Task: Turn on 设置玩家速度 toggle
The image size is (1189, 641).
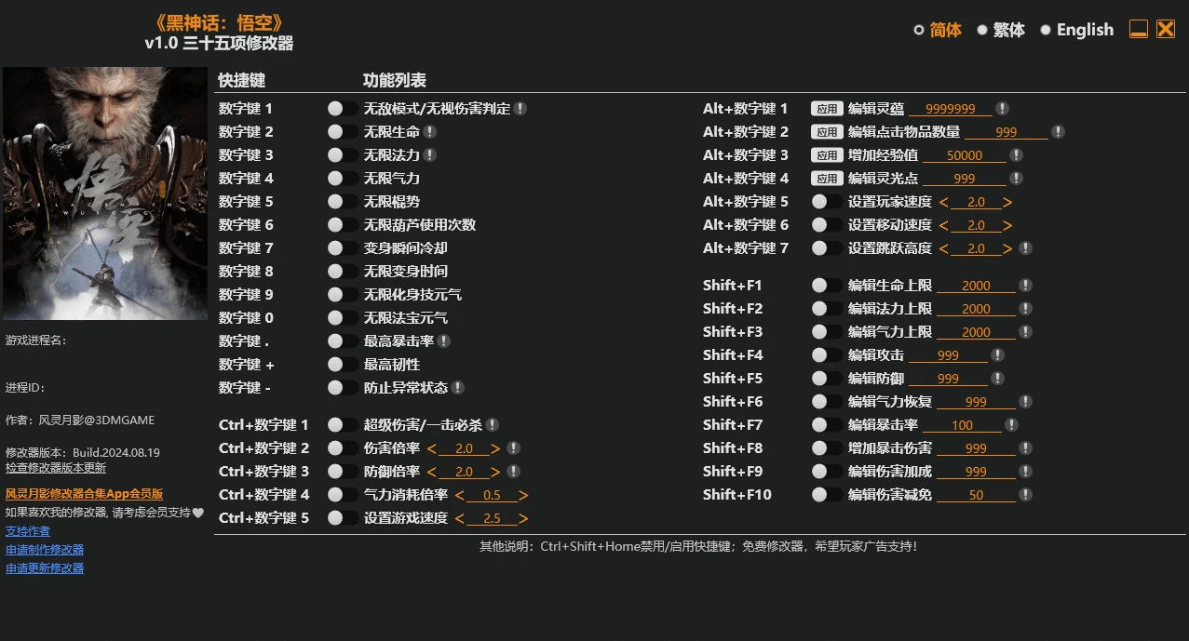Action: click(x=826, y=202)
